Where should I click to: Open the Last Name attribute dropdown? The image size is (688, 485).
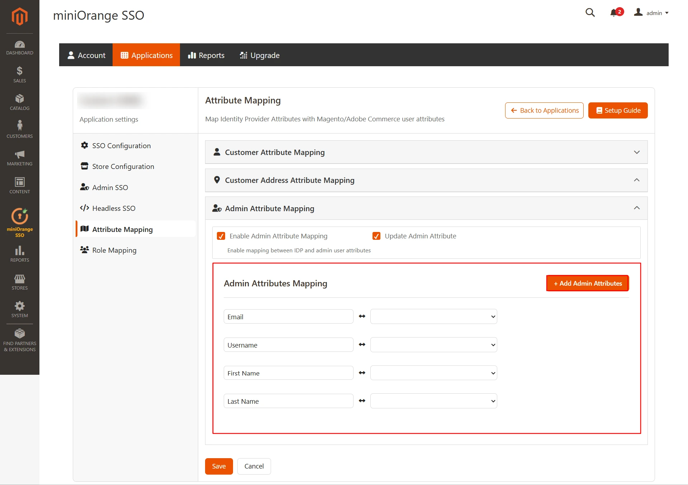click(433, 401)
